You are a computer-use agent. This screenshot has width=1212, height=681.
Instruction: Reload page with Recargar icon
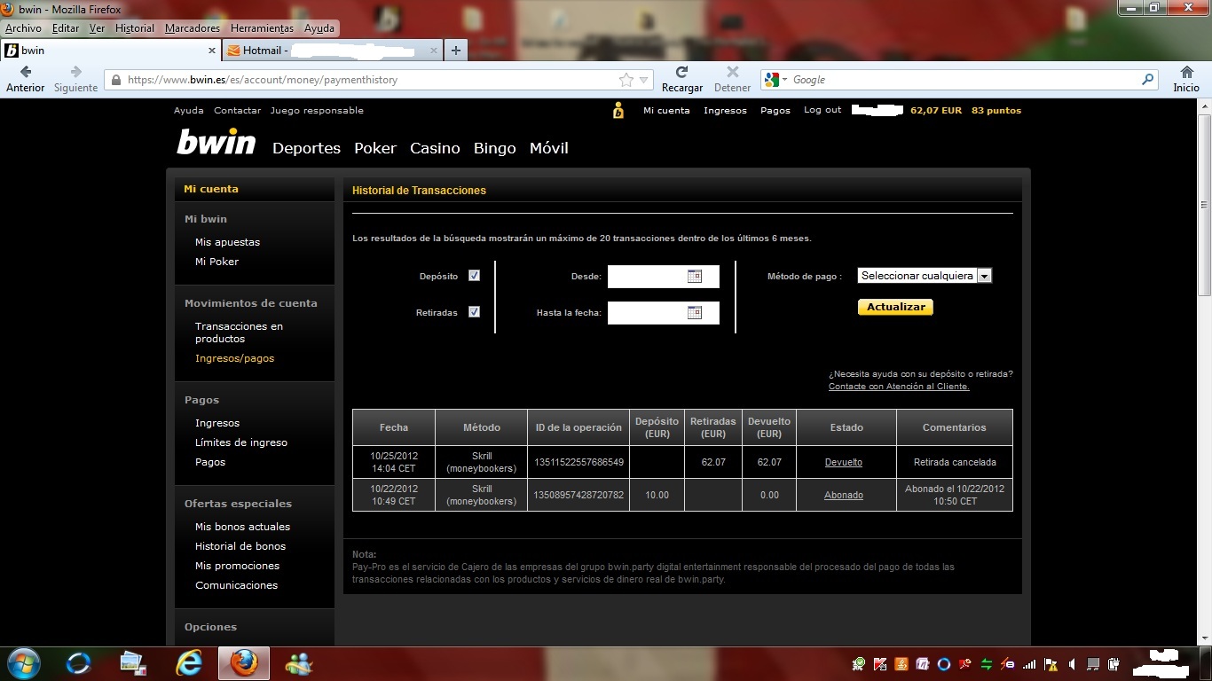pyautogui.click(x=681, y=72)
